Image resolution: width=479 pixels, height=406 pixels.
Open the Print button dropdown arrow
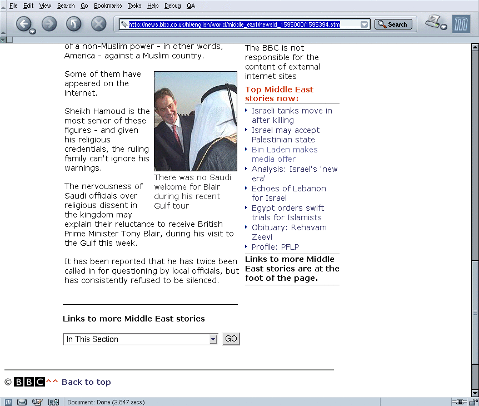coord(444,27)
